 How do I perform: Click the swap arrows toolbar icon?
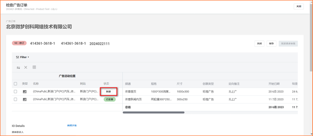pyautogui.click(x=18, y=68)
